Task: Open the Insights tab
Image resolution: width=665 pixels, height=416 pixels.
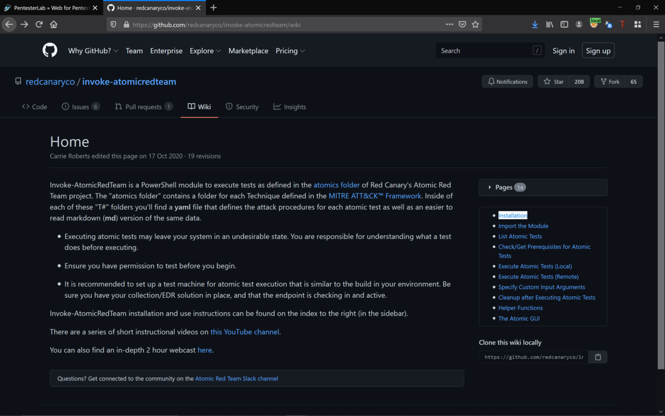Action: [x=290, y=106]
